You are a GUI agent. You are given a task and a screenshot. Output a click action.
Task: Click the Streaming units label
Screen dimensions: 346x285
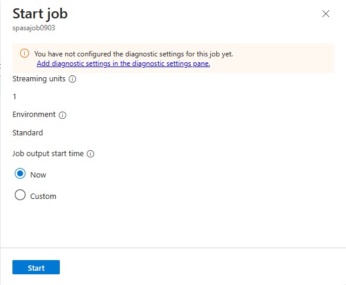pos(39,79)
